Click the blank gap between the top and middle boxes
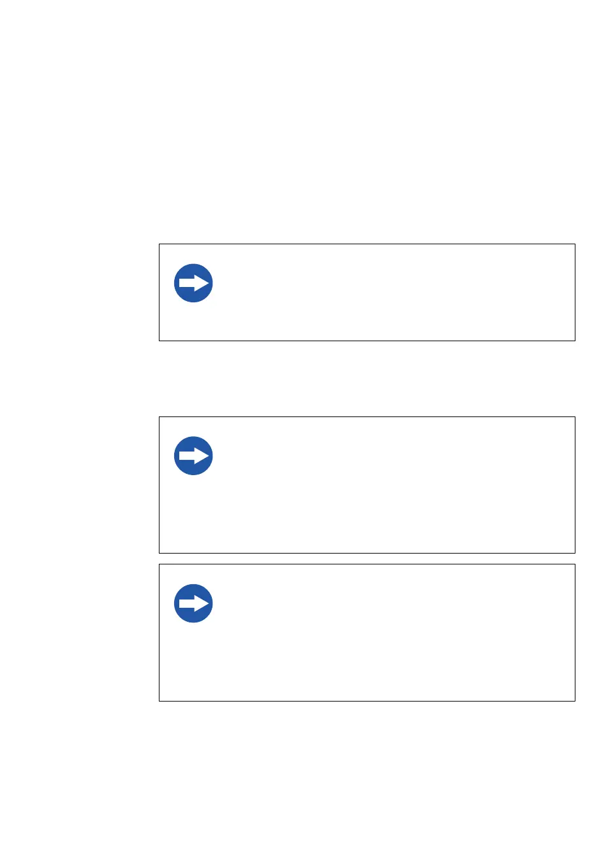 pos(367,379)
